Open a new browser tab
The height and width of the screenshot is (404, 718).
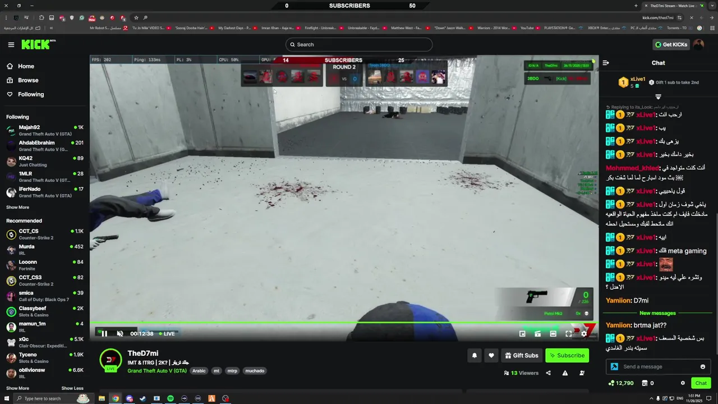(636, 6)
